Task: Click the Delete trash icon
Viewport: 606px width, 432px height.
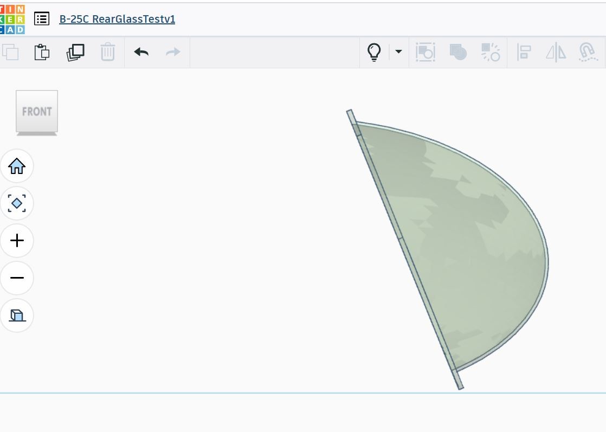Action: [108, 52]
